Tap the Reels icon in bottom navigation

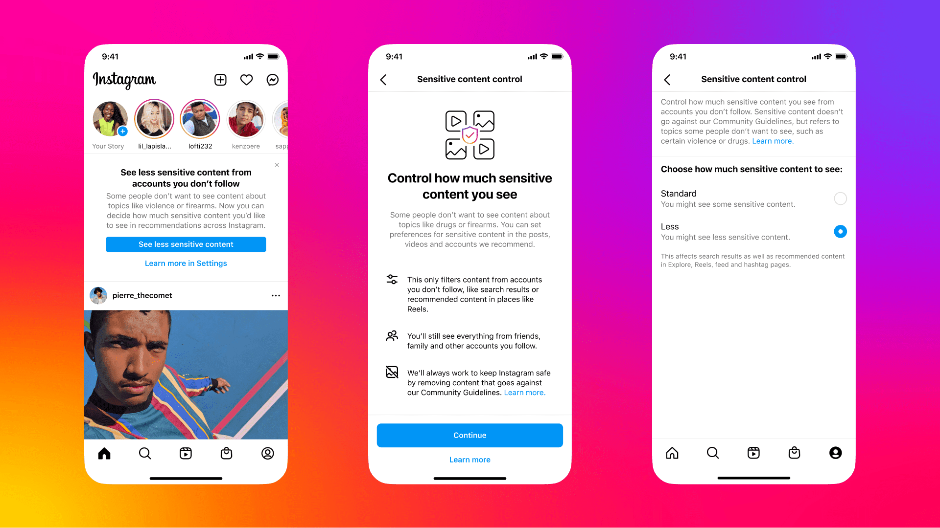pyautogui.click(x=186, y=453)
